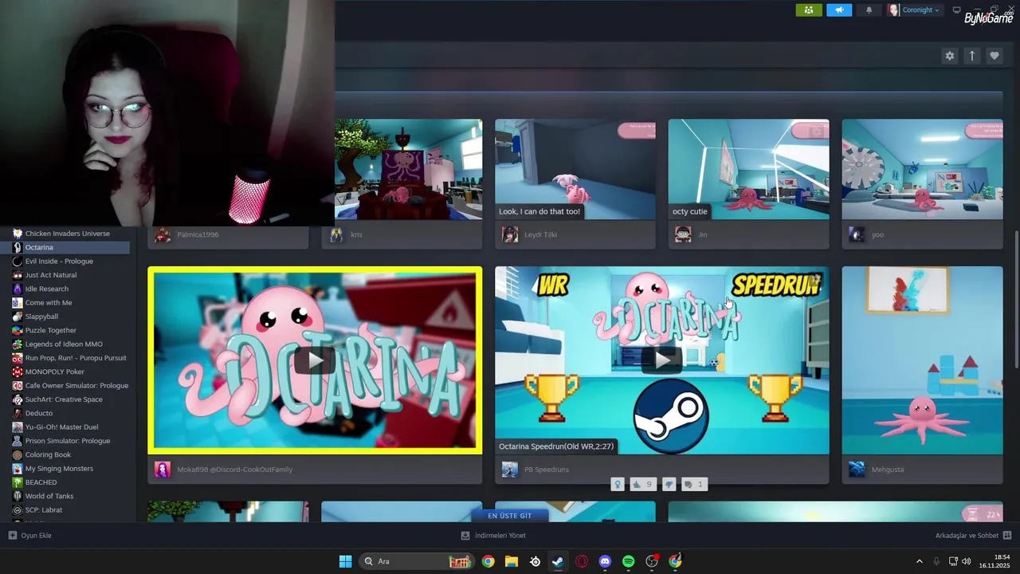The height and width of the screenshot is (574, 1020).
Task: Open Discord from taskbar
Action: (x=605, y=561)
